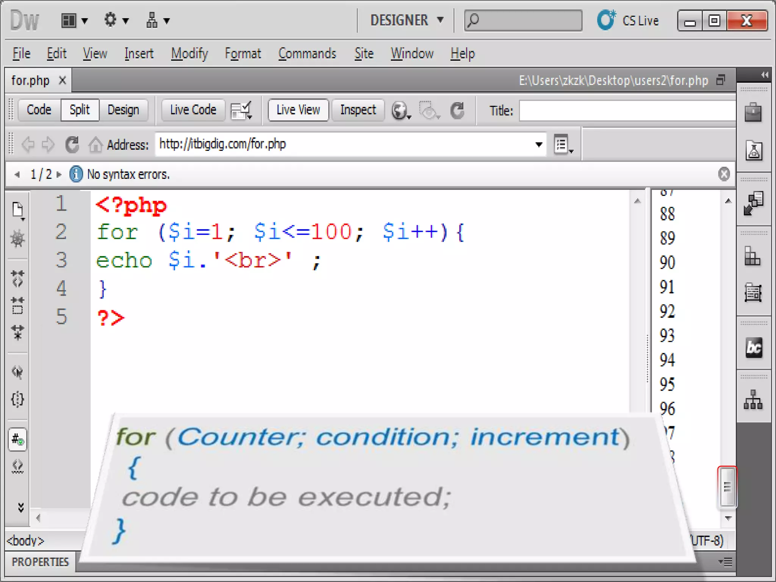The height and width of the screenshot is (582, 776).
Task: Toggle Live Code mode
Action: [x=193, y=110]
